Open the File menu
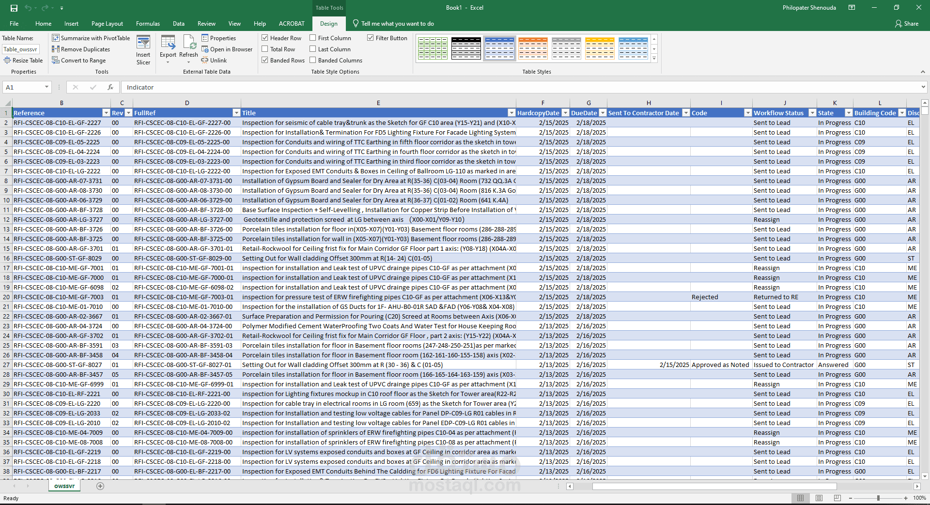The image size is (930, 505). tap(14, 23)
